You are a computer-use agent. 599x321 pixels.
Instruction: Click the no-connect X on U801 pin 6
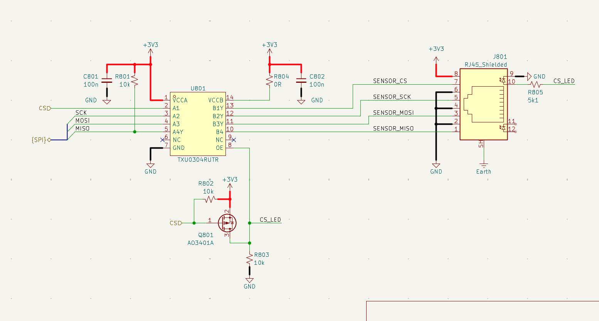point(163,140)
